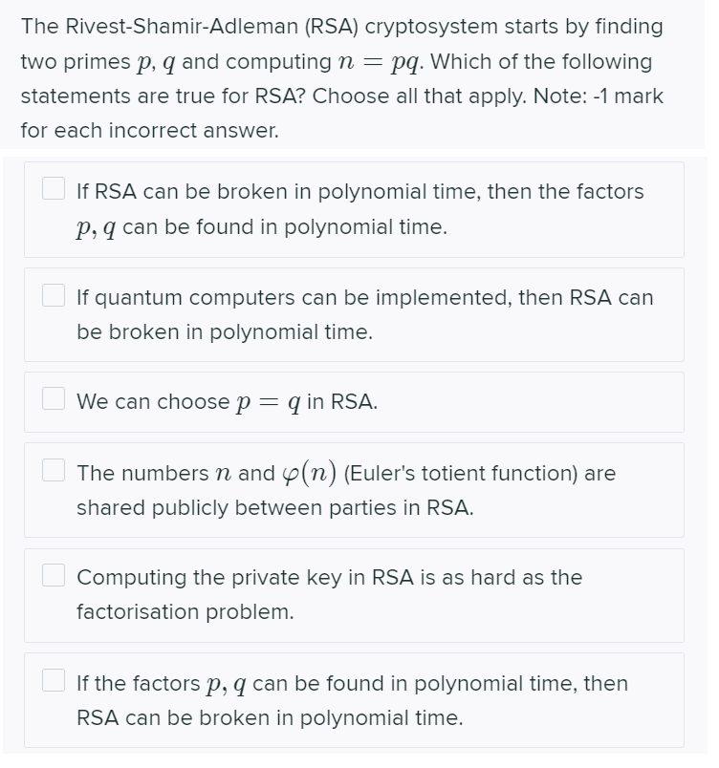
Task: Select the checkbox for choosing p = q
Action: [53, 400]
